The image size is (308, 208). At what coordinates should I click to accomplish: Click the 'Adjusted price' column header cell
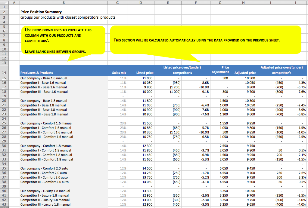[x=245, y=73]
